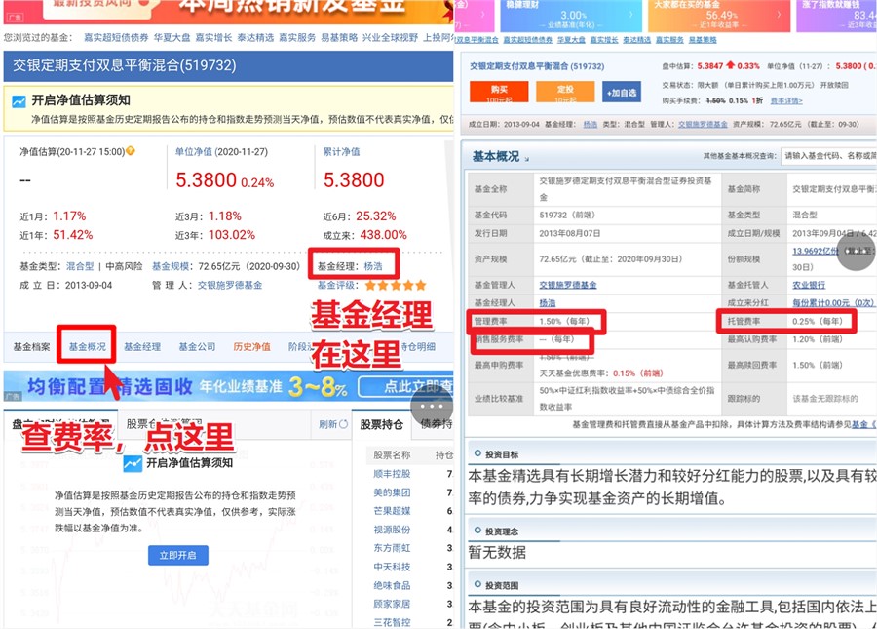Select the 股票持仓 tab

click(x=381, y=425)
